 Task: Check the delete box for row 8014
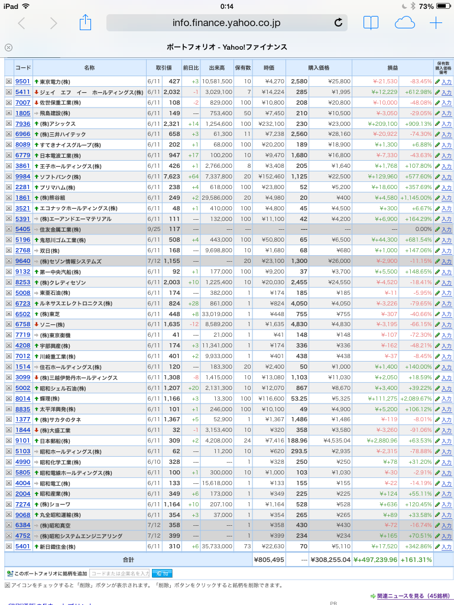point(8,399)
